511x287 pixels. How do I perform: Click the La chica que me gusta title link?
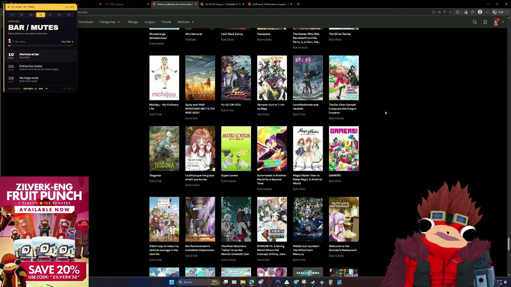point(200,177)
